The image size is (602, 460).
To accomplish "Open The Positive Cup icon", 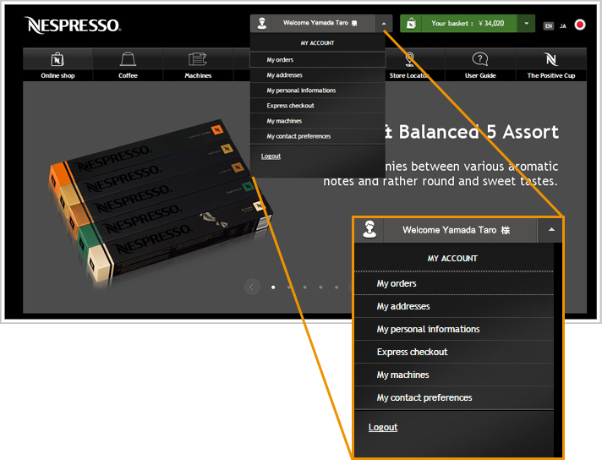I will tap(551, 59).
